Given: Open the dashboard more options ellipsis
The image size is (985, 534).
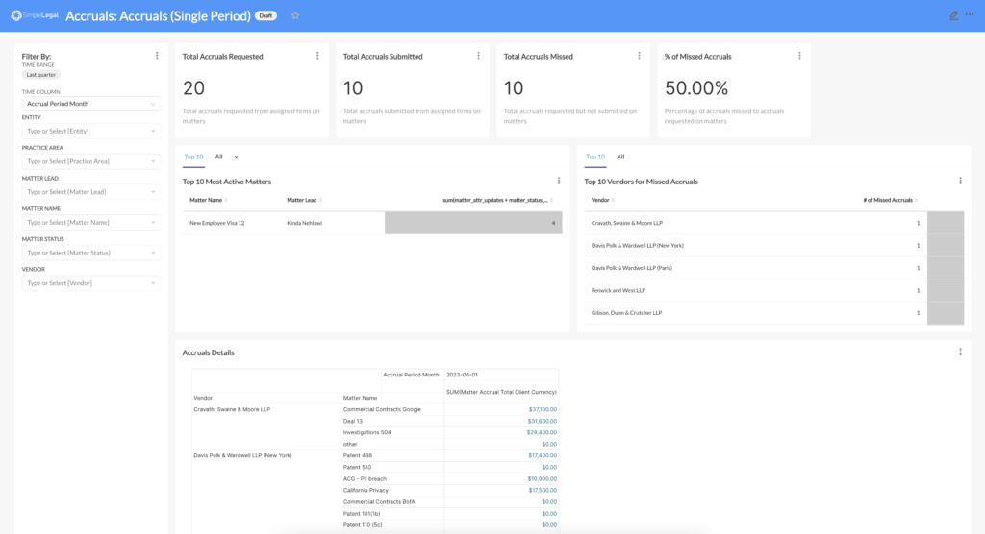Looking at the screenshot, I should point(972,15).
